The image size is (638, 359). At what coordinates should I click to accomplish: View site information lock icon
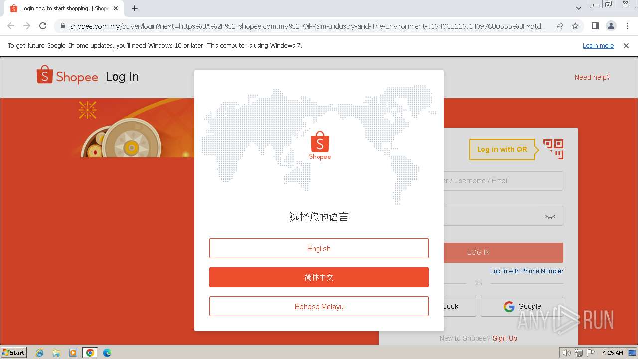coord(63,26)
